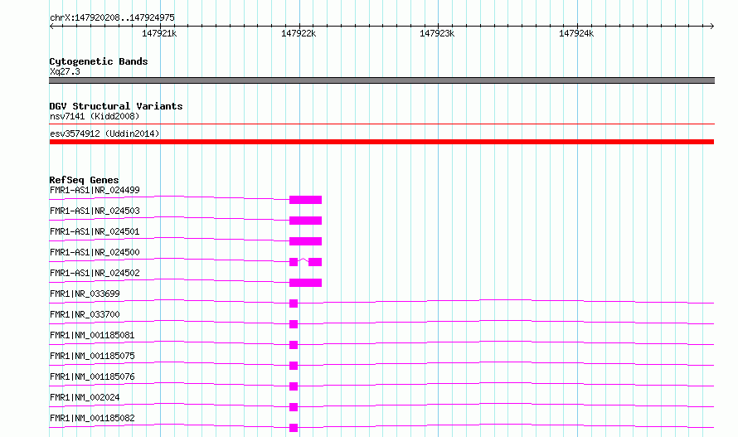Select the FMR1-AS1|NR_024502 transcript label
This screenshot has width=738, height=437.
pos(95,273)
